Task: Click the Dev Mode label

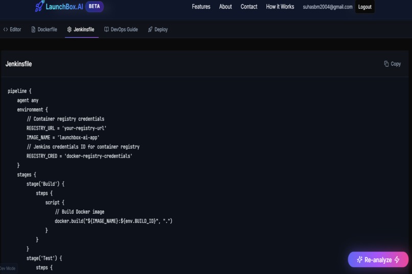Action: [x=8, y=268]
